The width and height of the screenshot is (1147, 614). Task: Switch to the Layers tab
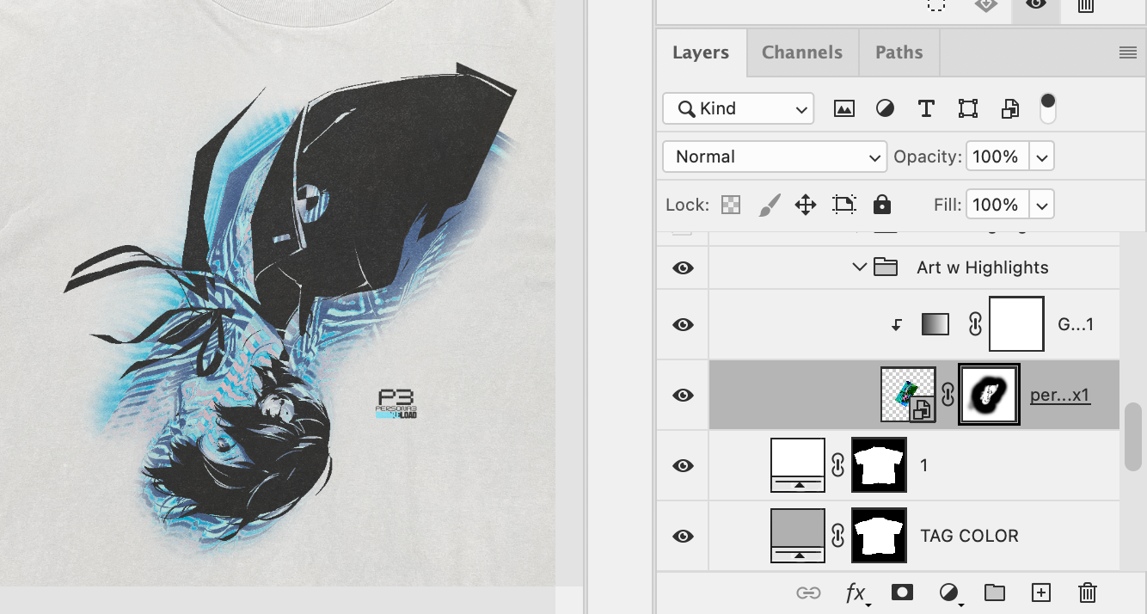(x=701, y=52)
